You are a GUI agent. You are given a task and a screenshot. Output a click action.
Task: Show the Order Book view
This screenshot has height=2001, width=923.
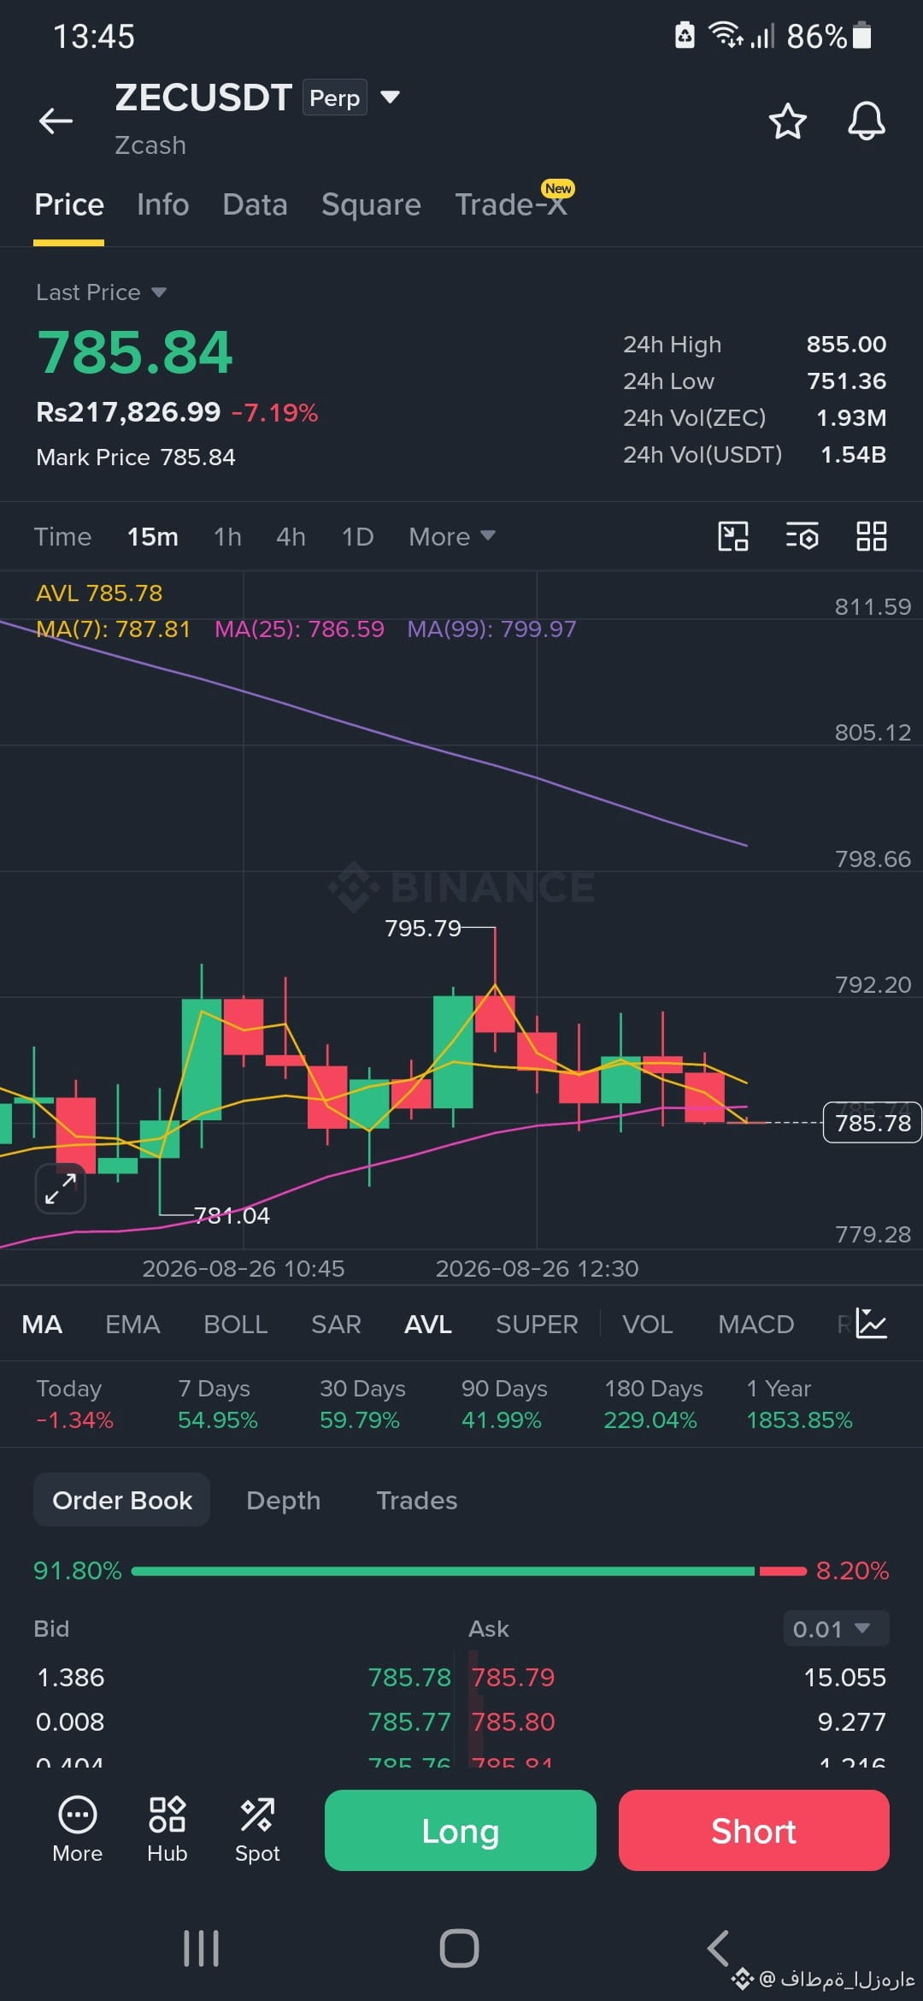pos(121,1500)
